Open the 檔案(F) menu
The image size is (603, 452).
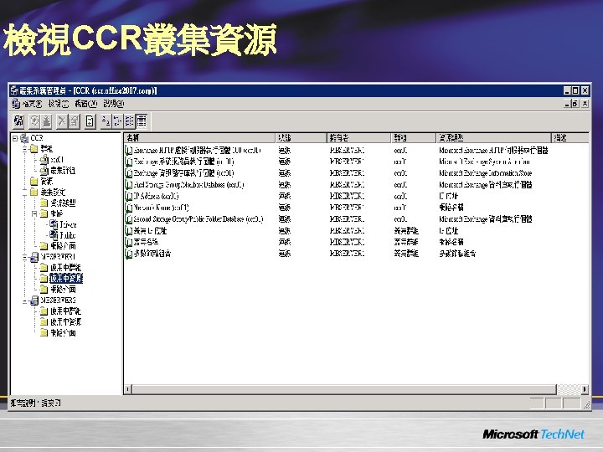coord(32,104)
